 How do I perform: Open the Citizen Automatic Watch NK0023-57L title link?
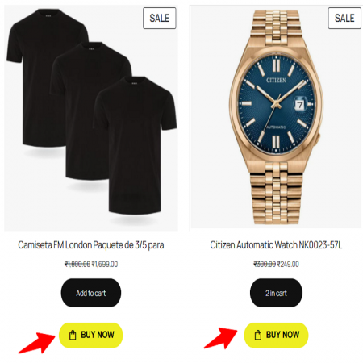point(276,245)
